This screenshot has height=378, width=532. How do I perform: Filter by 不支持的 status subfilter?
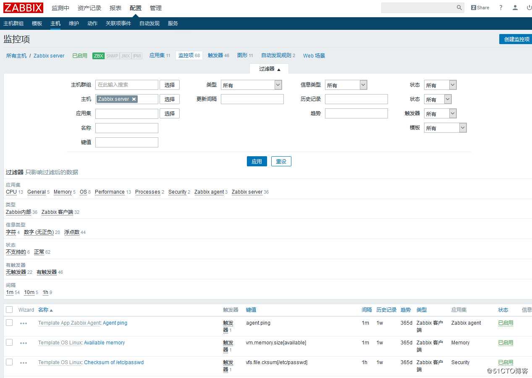click(x=16, y=252)
